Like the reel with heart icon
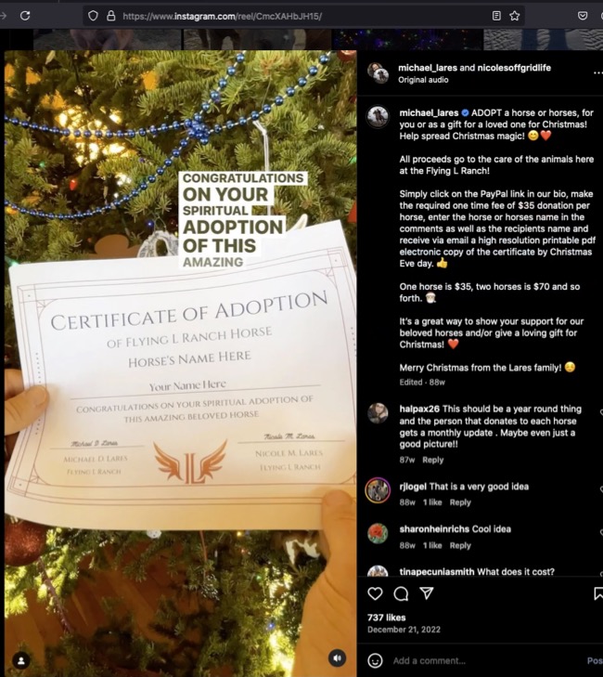 click(375, 593)
